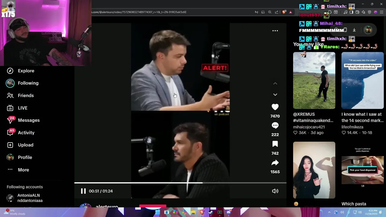Viewport: 386px width, 217px height.
Task: Open the woman flexing video thumbnail
Action: tap(314, 170)
